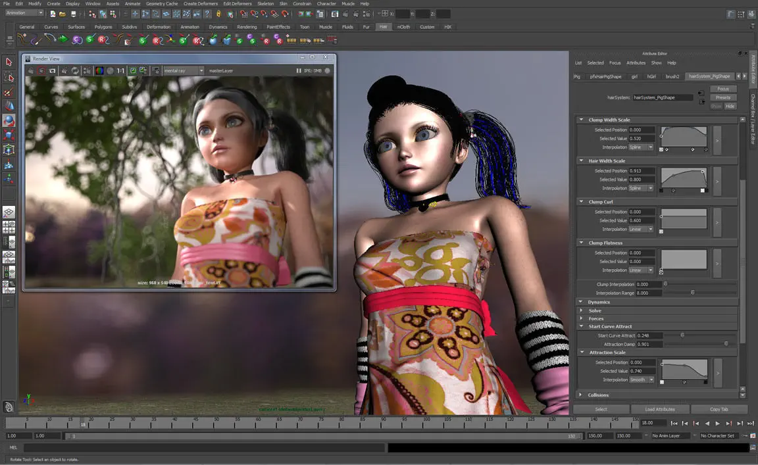Change Clump Curl interpolation from Linear
The image size is (758, 465).
click(640, 228)
